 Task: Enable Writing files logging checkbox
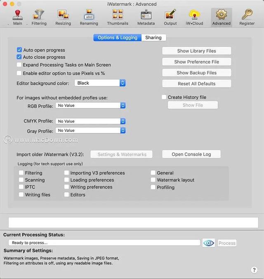click(21, 194)
